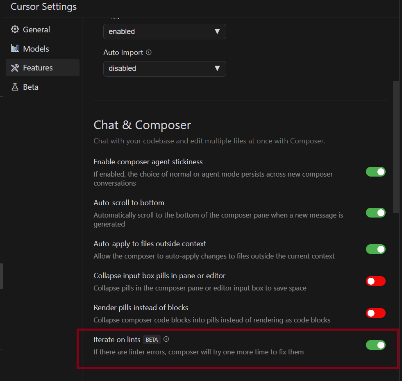Click the info icon beside Iterate on lints
Viewport: 402px width, 381px height.
(x=166, y=339)
